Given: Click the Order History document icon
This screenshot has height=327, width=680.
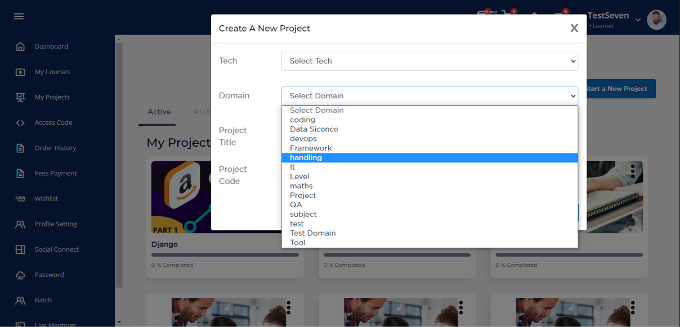Looking at the screenshot, I should click(x=20, y=148).
